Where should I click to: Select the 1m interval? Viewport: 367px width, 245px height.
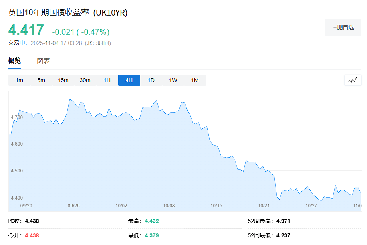click(x=19, y=80)
